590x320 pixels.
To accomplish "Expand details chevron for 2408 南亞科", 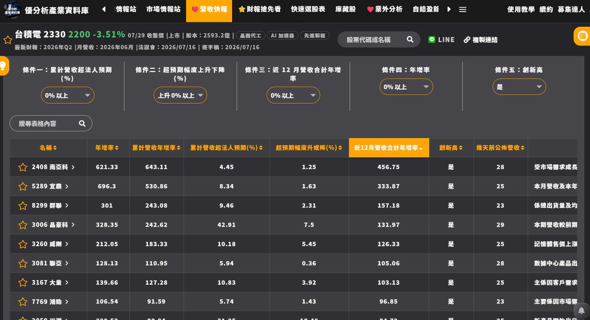I will coord(73,167).
